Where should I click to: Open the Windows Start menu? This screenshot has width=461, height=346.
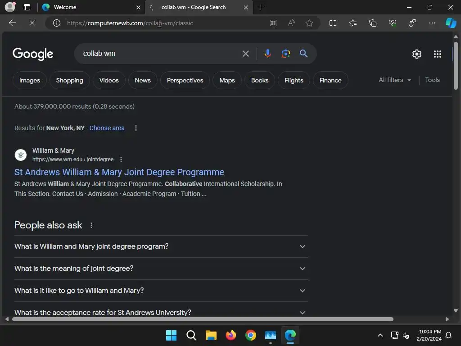pos(171,335)
